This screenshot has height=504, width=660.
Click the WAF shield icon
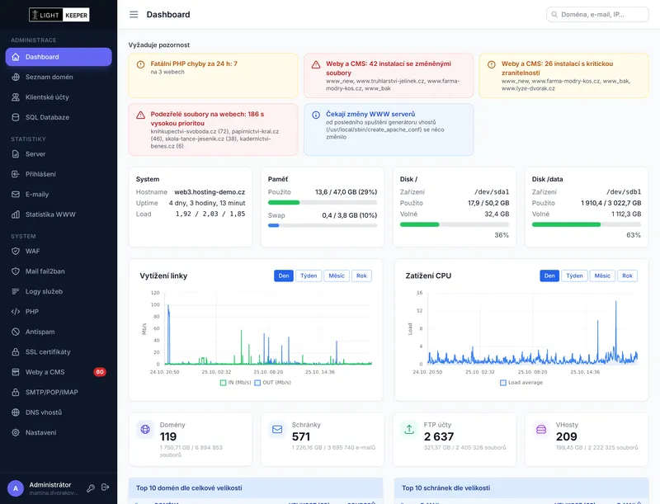[16, 251]
